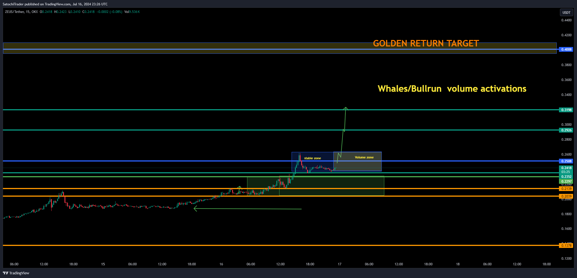
Task: Click the -0.0002 (-0.08%) change value
Action: [x=110, y=12]
